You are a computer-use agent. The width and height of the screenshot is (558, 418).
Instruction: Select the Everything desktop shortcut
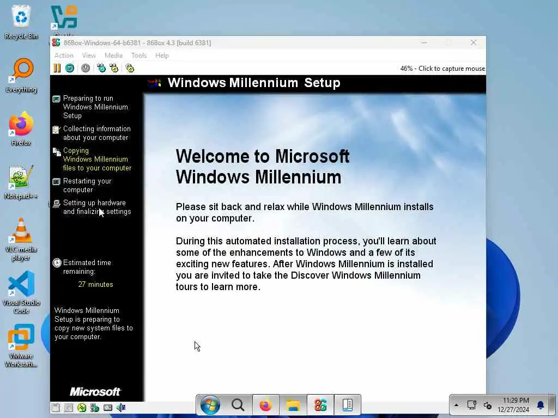21,75
